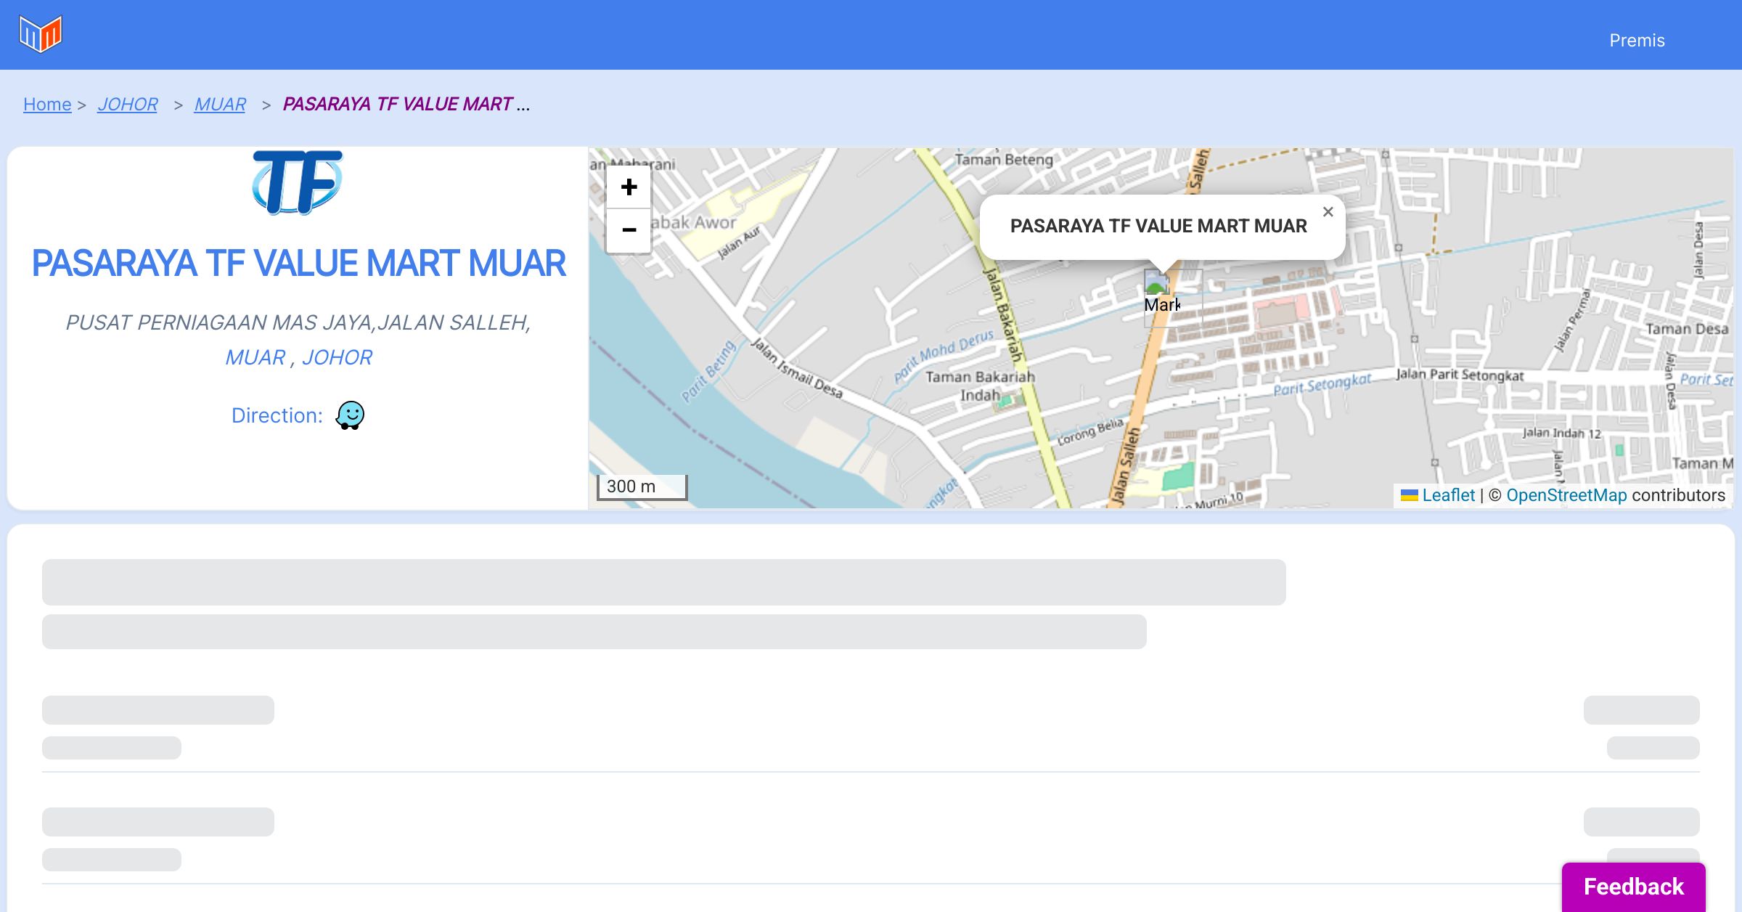Click the PASARAYA TF VALUE MART MUAR heading
This screenshot has width=1742, height=912.
(298, 263)
